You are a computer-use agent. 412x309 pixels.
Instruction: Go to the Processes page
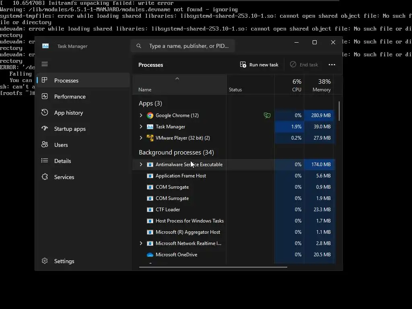pos(84,80)
